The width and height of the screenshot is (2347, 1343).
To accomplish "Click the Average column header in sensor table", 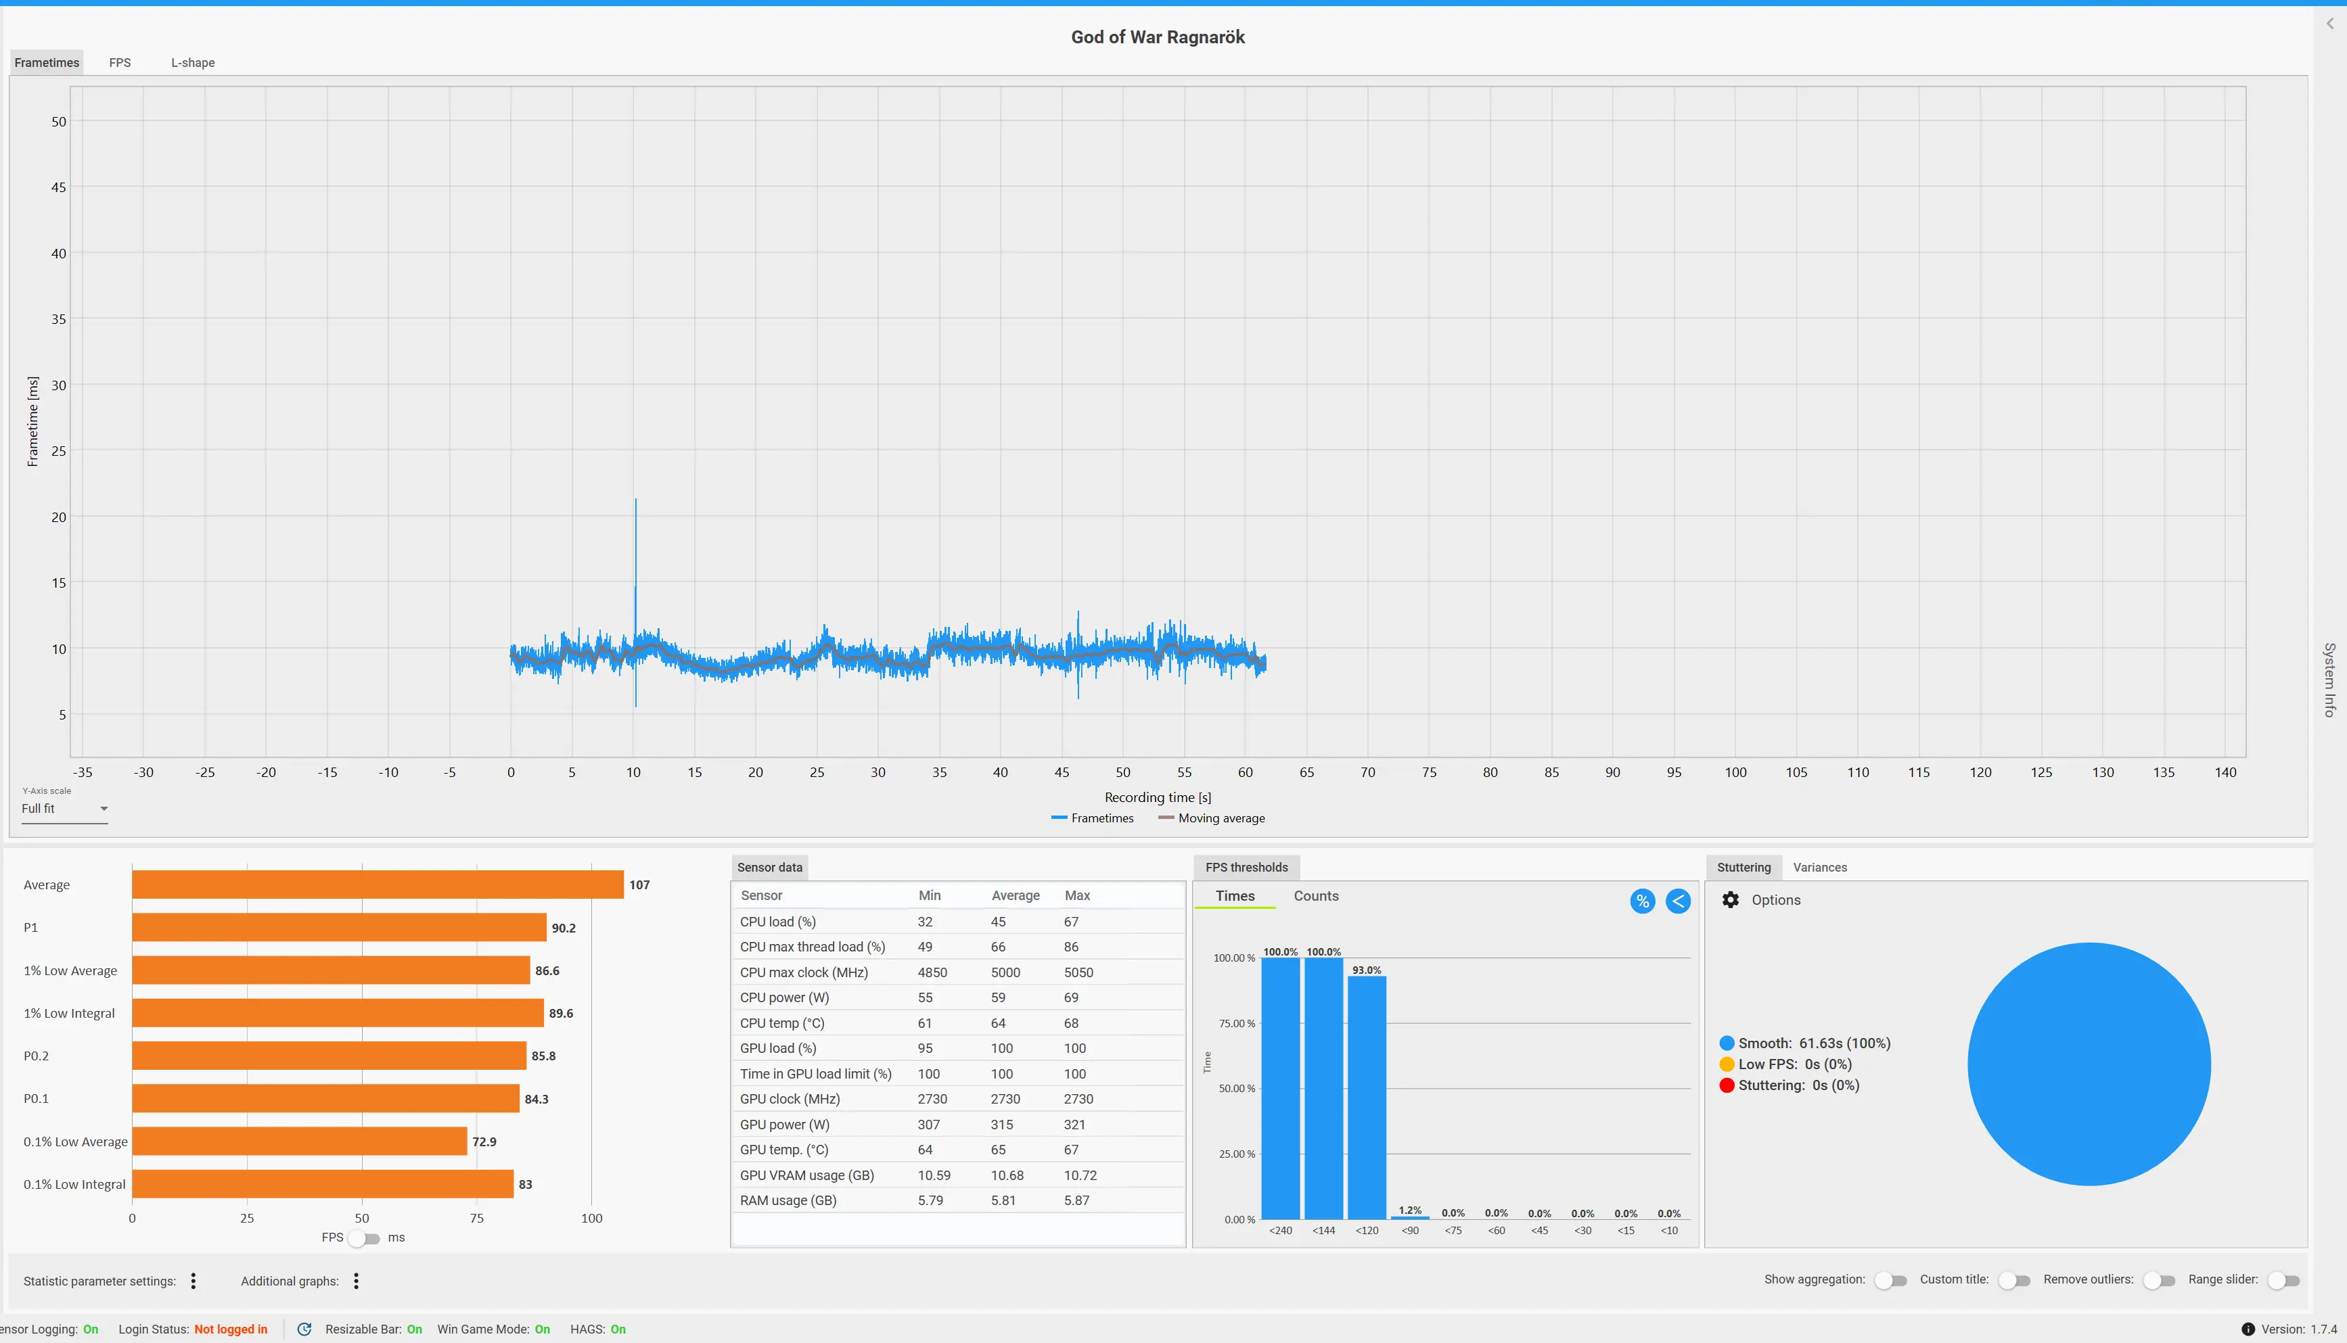I will click(1015, 895).
